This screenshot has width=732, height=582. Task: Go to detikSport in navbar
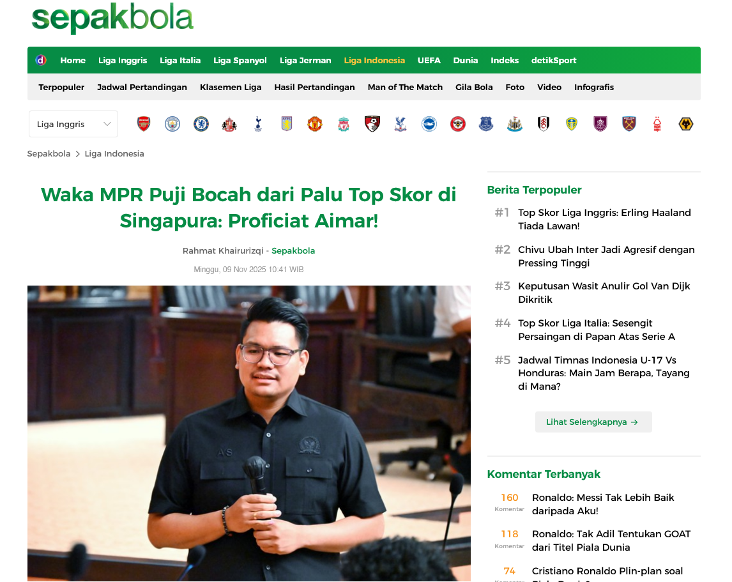pos(554,60)
